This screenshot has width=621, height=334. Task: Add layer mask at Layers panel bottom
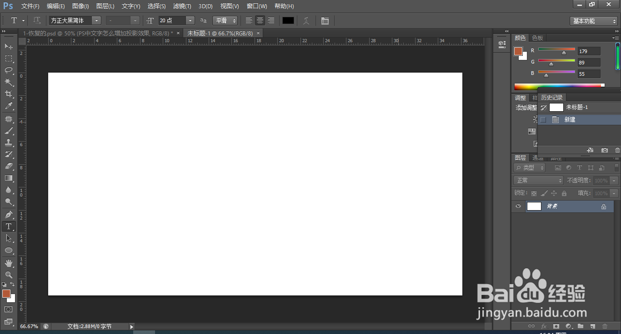coord(556,326)
